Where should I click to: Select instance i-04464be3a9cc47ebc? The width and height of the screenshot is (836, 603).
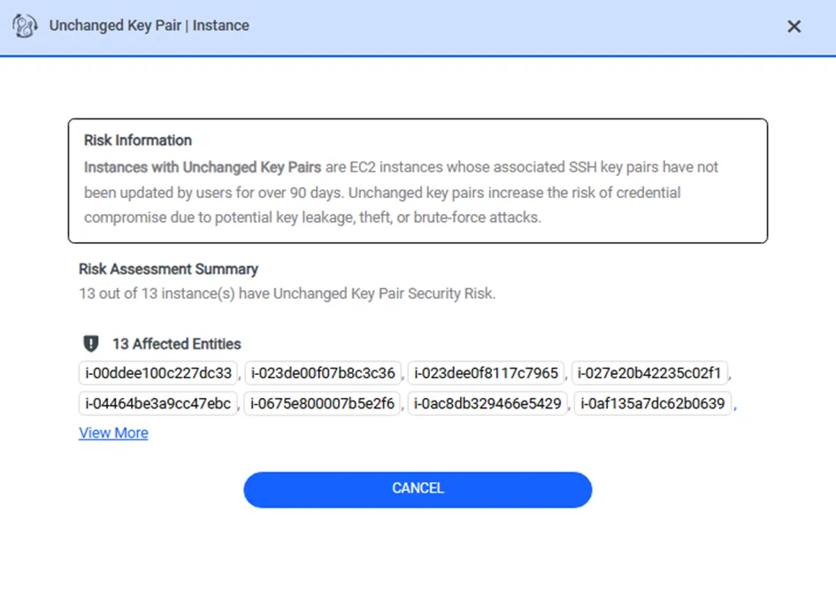pyautogui.click(x=157, y=403)
